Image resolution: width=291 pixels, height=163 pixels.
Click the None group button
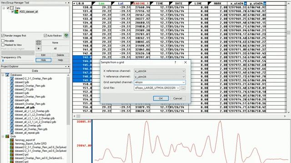(x=55, y=43)
